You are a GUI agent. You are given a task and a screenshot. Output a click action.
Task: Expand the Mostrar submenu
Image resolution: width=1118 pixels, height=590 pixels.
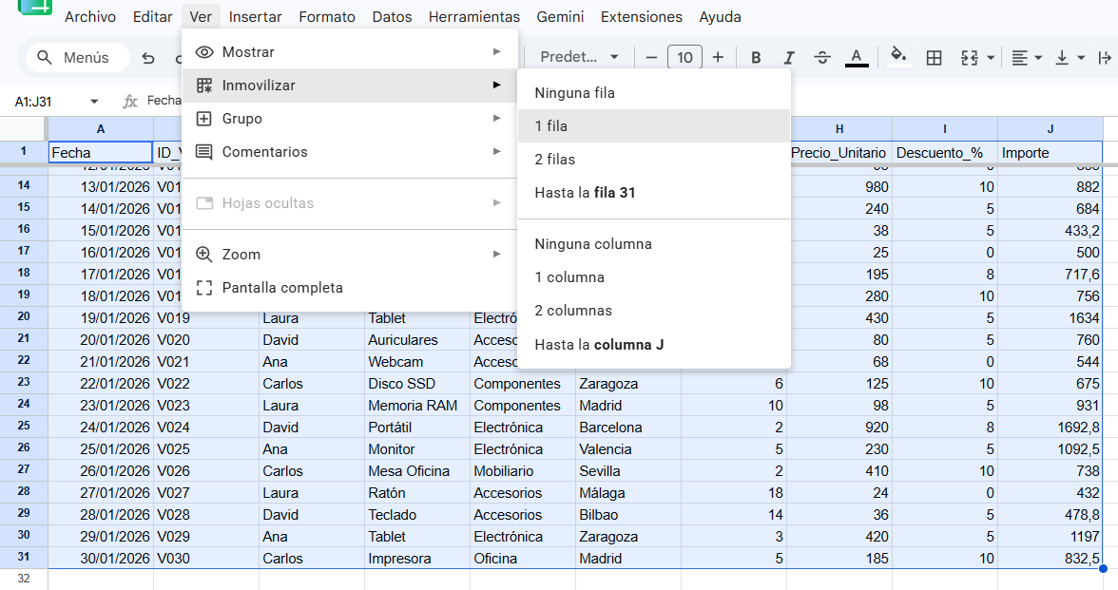click(350, 52)
